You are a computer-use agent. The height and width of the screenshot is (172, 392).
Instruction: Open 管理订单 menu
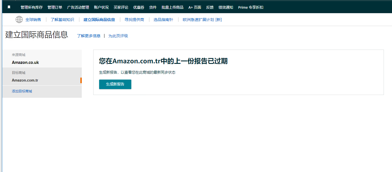coord(55,7)
